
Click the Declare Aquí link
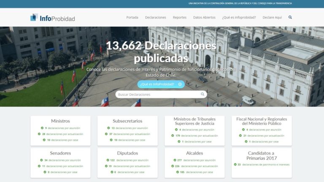pyautogui.click(x=272, y=17)
